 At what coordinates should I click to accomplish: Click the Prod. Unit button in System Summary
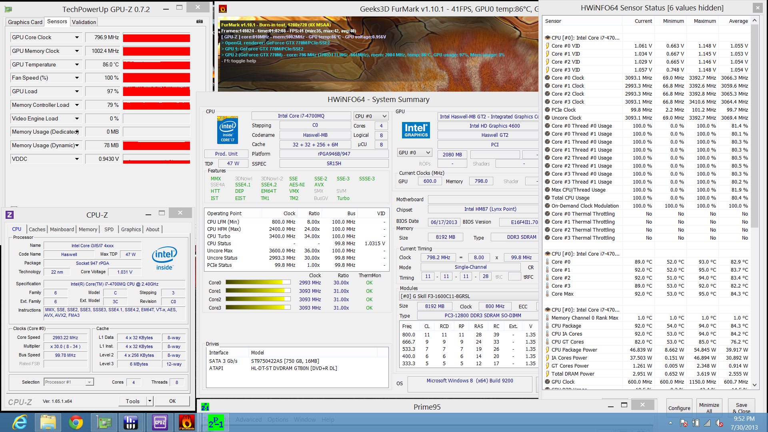(x=226, y=154)
